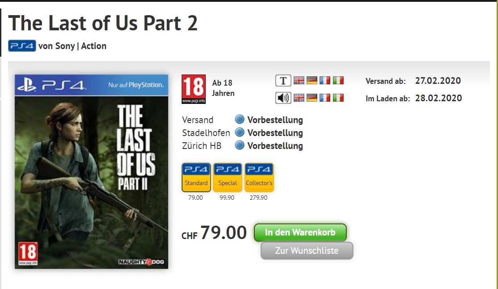Viewport: 498px width, 289px height.
Task: Click the German flag in audio languages row
Action: point(312,98)
